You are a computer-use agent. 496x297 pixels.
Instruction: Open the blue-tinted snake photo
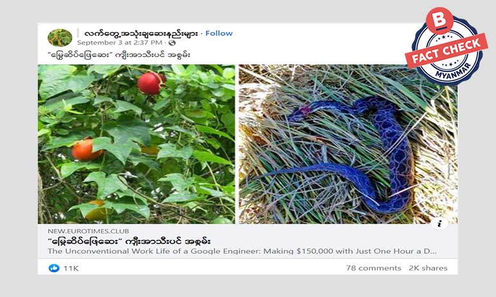(348, 144)
